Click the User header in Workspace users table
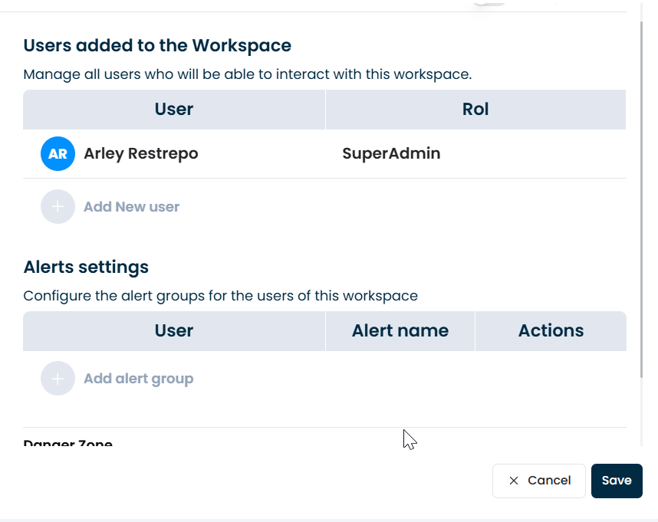Image resolution: width=658 pixels, height=522 pixels. click(x=174, y=110)
